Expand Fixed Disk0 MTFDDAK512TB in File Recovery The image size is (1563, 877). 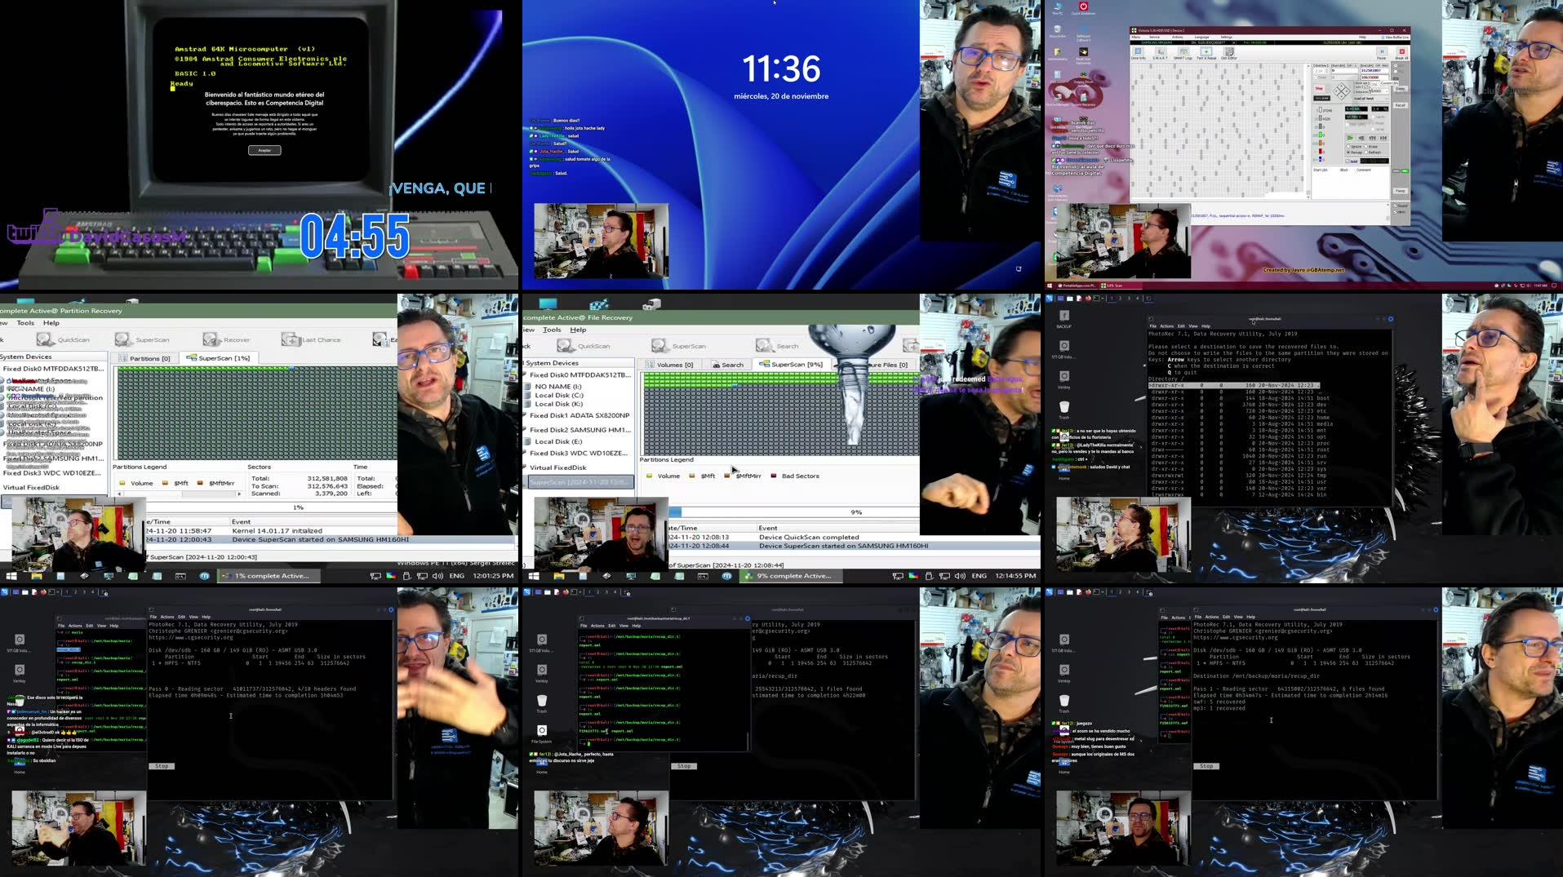click(524, 374)
